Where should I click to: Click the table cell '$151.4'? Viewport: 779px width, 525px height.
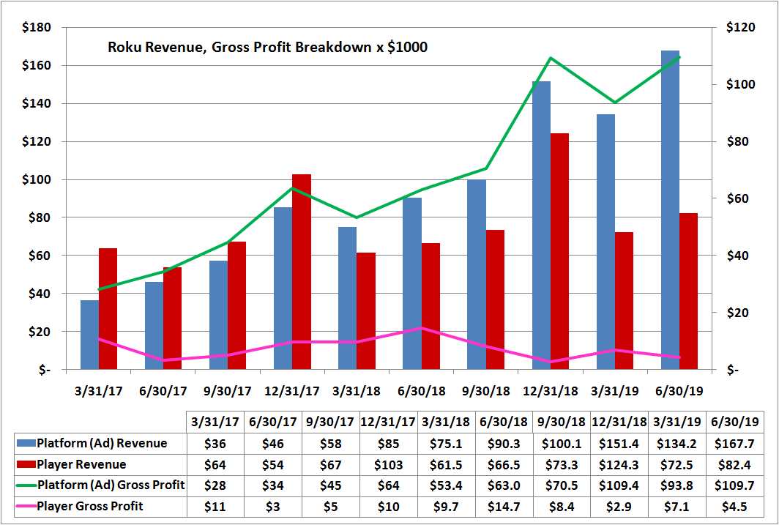[x=619, y=444]
